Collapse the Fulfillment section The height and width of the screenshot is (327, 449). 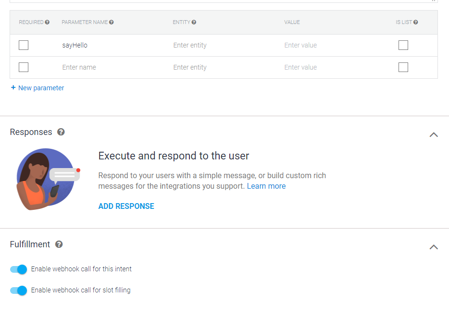point(434,247)
